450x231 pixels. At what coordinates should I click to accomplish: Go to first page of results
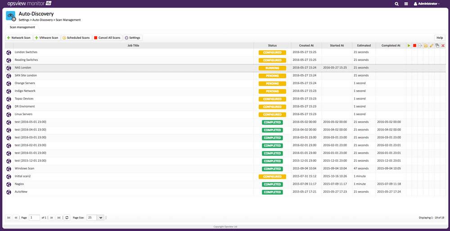pyautogui.click(x=9, y=218)
